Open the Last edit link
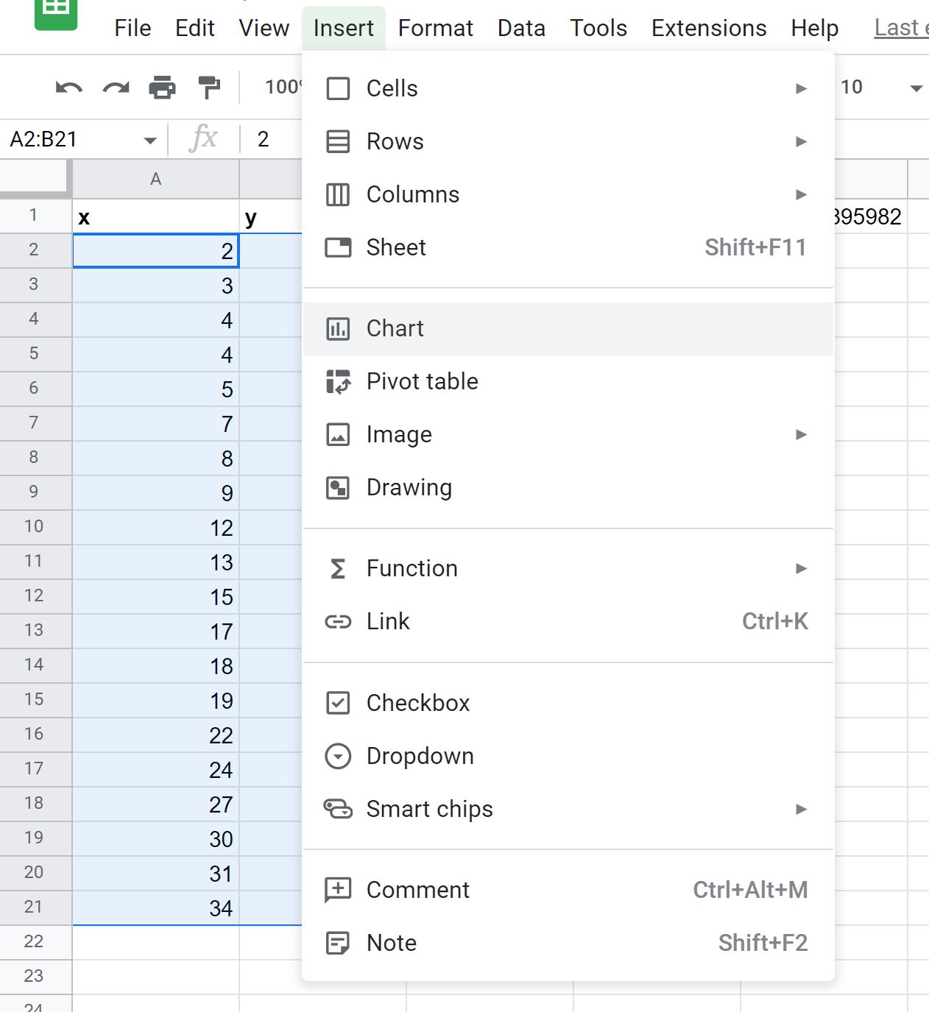The image size is (929, 1012). (x=901, y=28)
